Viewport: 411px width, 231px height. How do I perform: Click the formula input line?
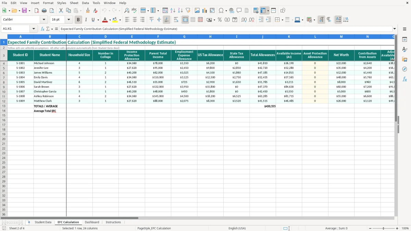(x=225, y=29)
